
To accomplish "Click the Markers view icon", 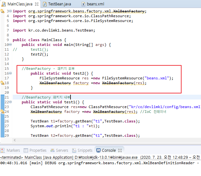I will click(3, 150).
